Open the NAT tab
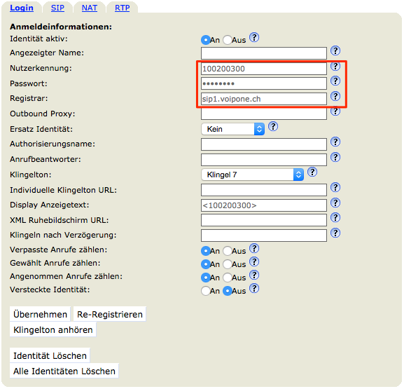The height and width of the screenshot is (389, 404). click(x=90, y=8)
